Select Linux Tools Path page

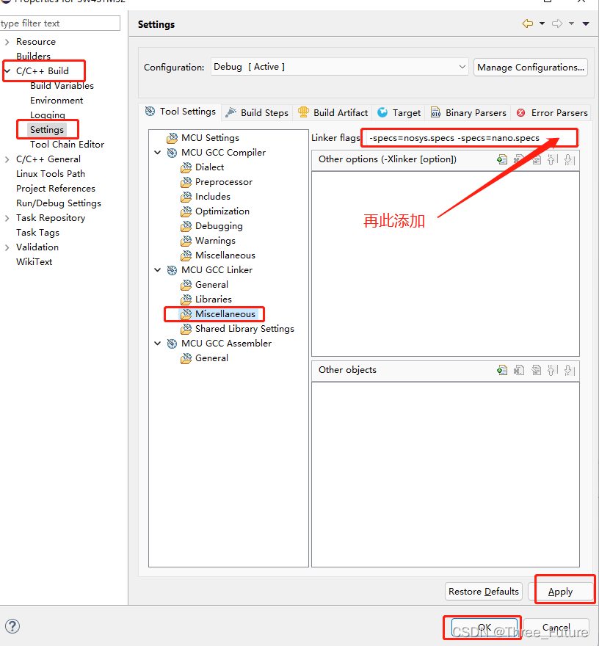[x=51, y=174]
